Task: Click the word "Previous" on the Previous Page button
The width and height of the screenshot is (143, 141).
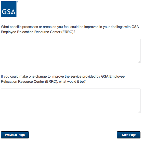Action: 11,135
